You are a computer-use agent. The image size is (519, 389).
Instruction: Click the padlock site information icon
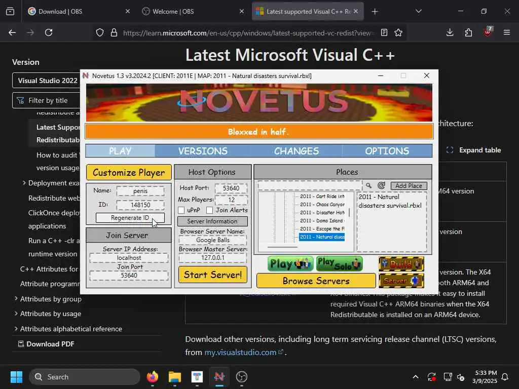click(x=114, y=32)
